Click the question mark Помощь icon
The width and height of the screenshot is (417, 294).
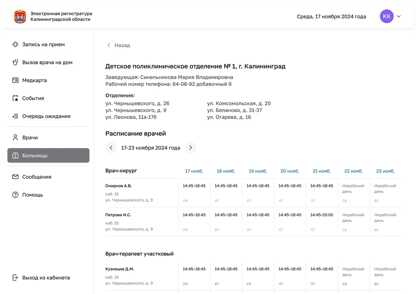tap(15, 195)
